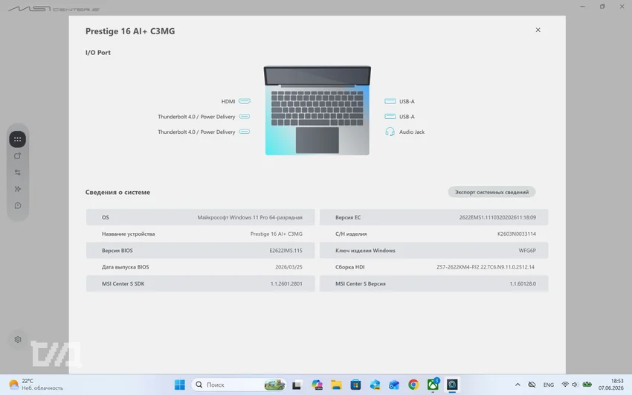The image size is (632, 395).
Task: Click the HDMI port icon
Action: point(245,101)
